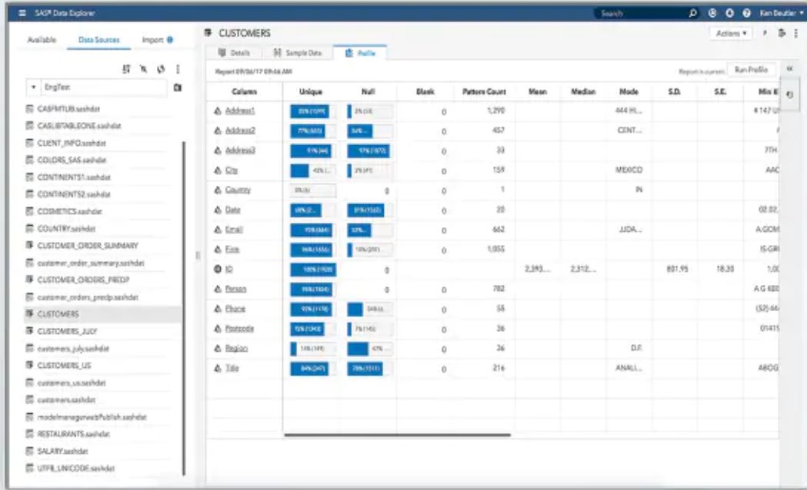The width and height of the screenshot is (807, 490).
Task: Open the Sample Data tab
Action: click(298, 53)
